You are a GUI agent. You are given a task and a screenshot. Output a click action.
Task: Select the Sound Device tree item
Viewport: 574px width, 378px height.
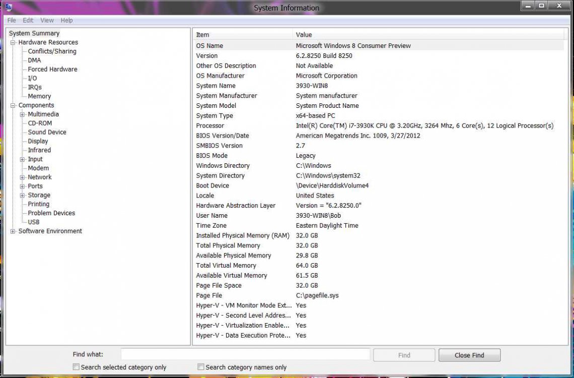(x=47, y=132)
